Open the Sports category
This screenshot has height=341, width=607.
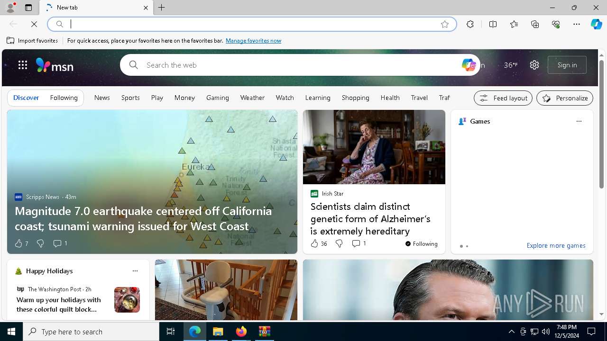(x=130, y=98)
